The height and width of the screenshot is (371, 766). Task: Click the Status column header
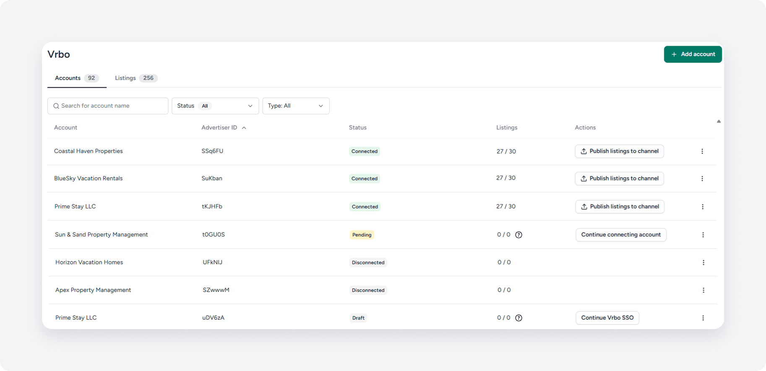(x=358, y=127)
